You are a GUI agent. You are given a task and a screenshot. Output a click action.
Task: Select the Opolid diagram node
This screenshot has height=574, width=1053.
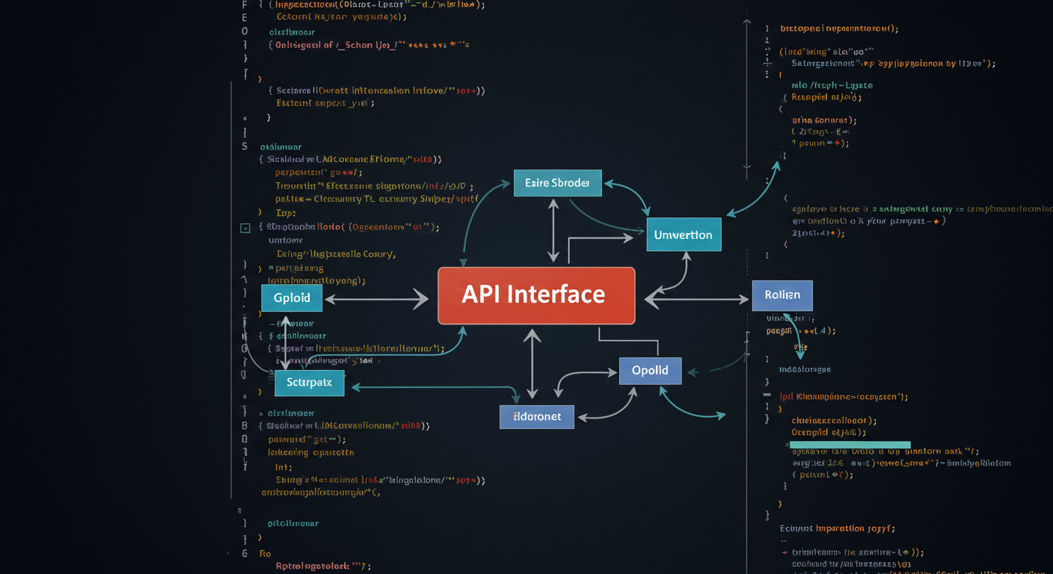click(650, 371)
